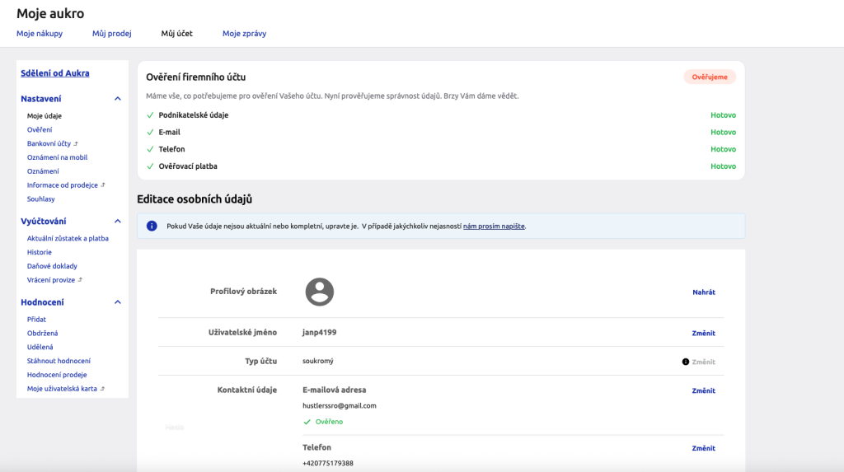Open Informace od prodejce link
The width and height of the screenshot is (844, 472).
(x=63, y=185)
